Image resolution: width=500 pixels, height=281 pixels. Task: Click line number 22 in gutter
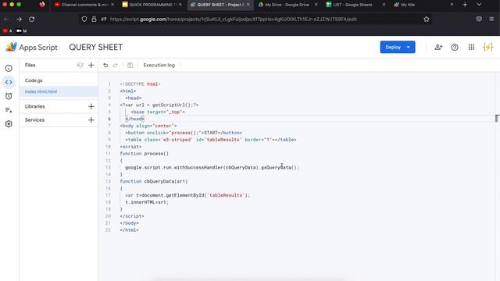click(x=108, y=230)
